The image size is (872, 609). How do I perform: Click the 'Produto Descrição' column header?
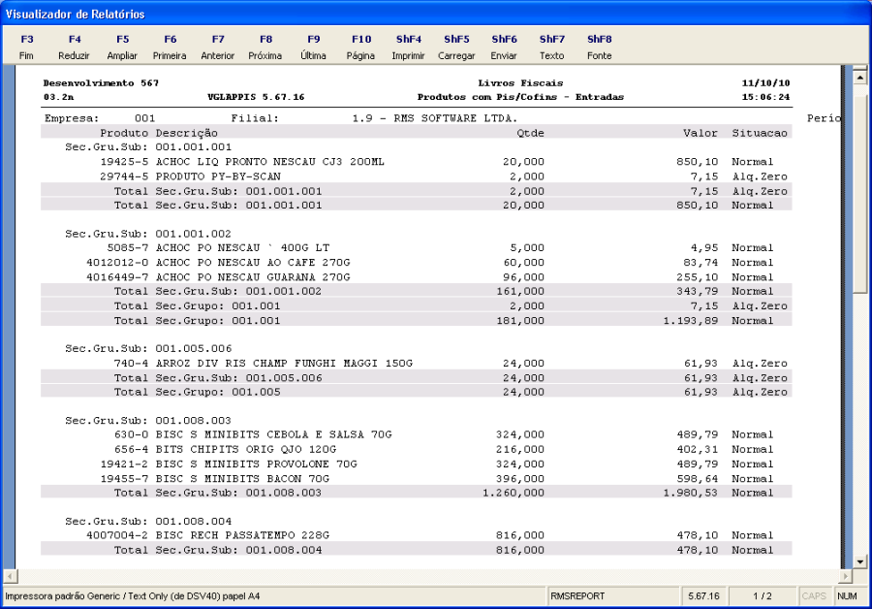[x=159, y=133]
